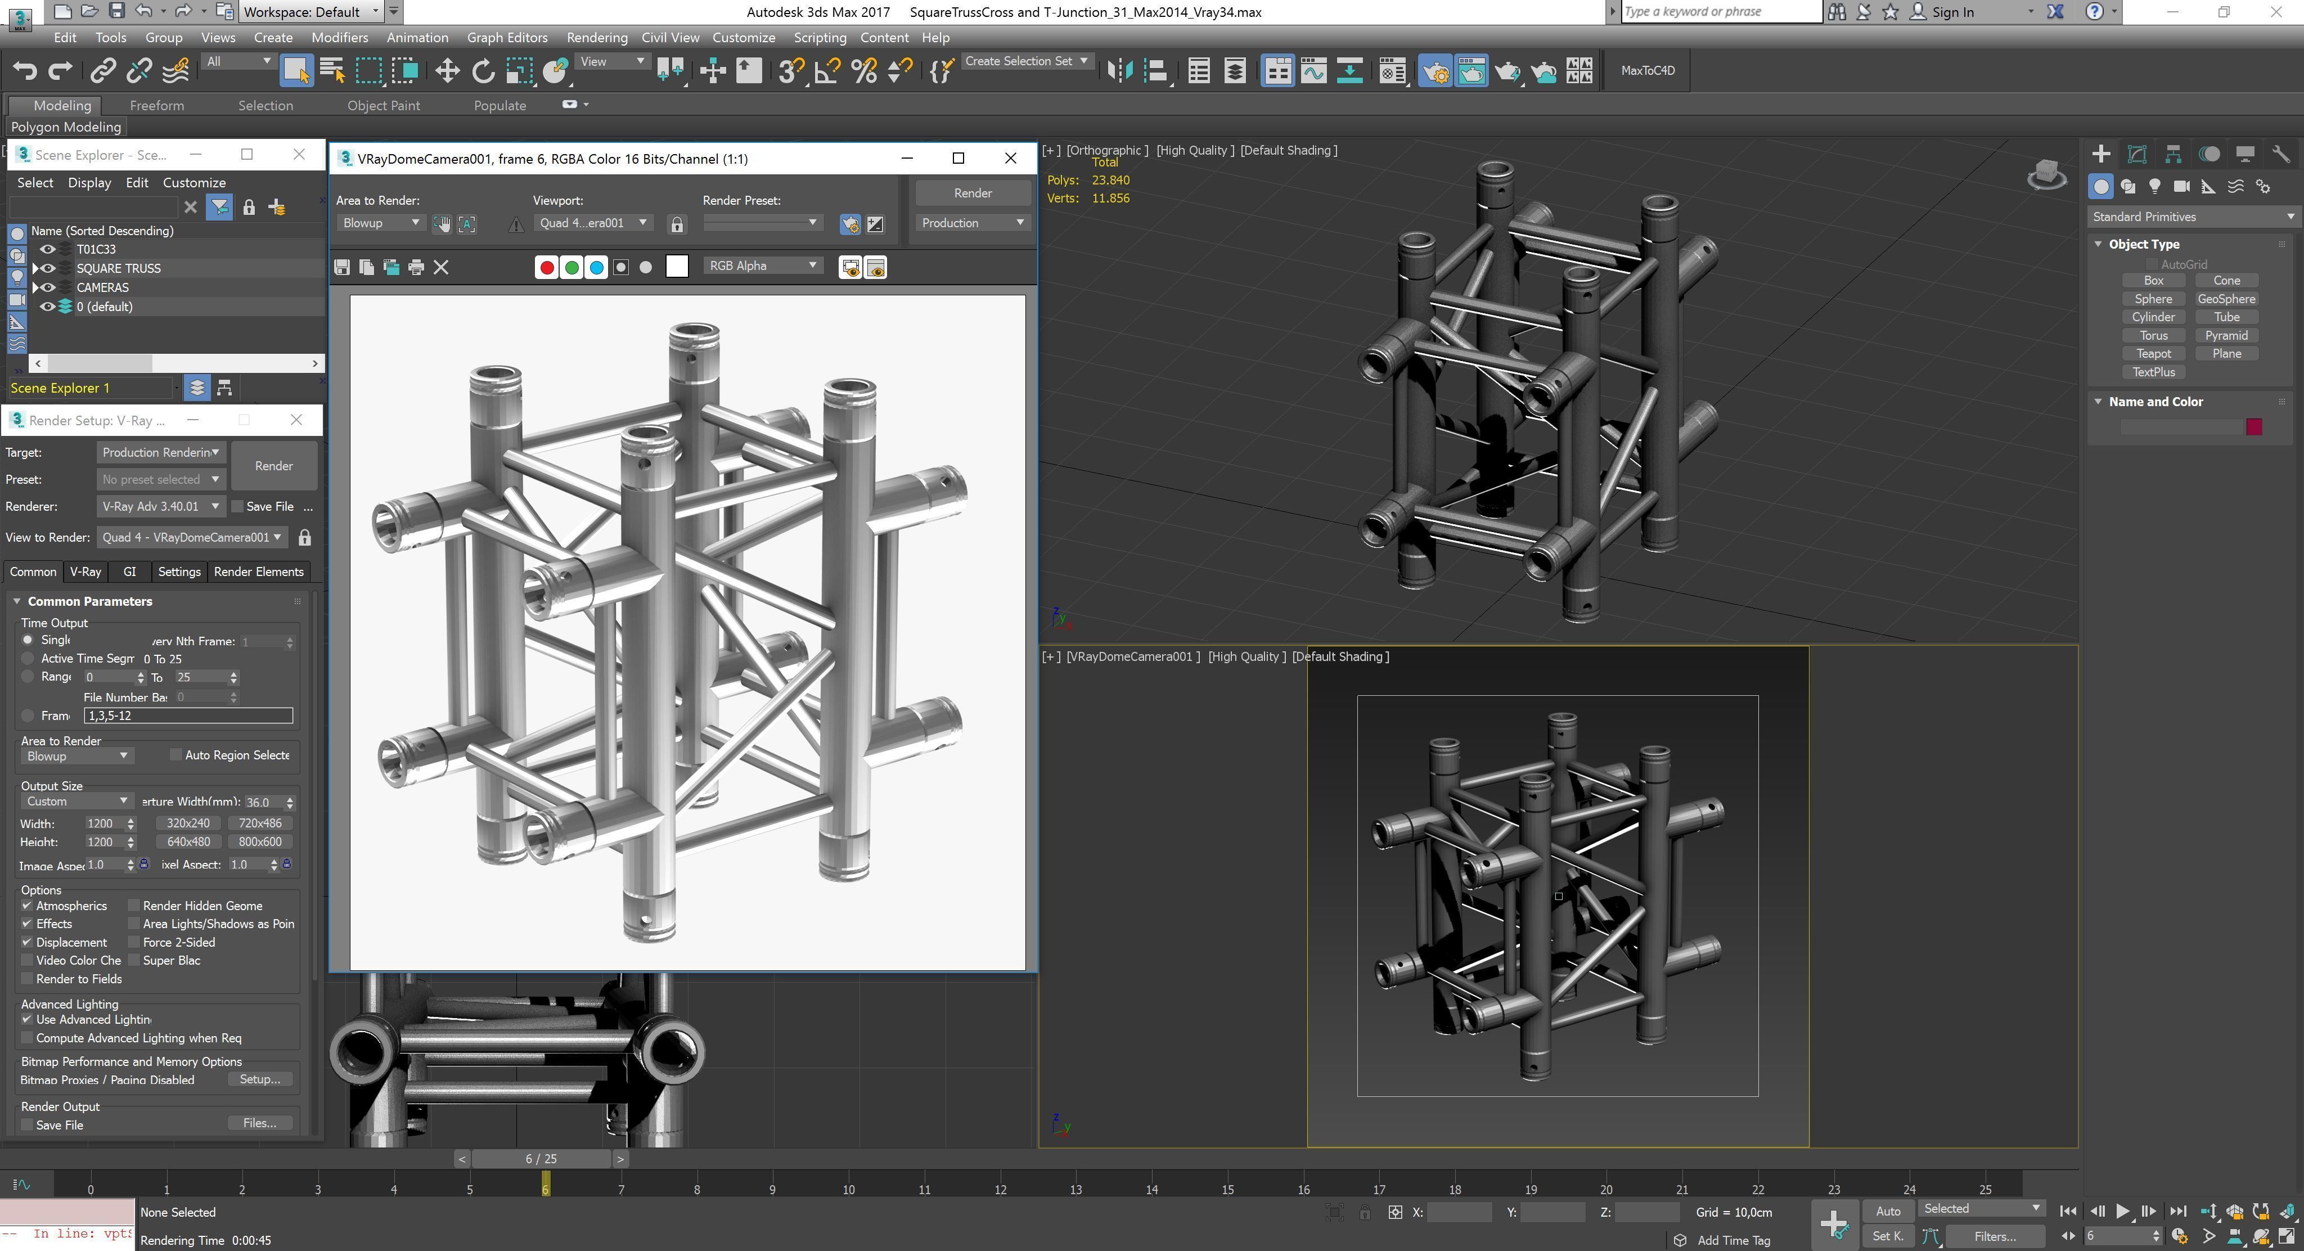Open the Modify command panel tab
2304x1251 pixels.
click(2137, 154)
